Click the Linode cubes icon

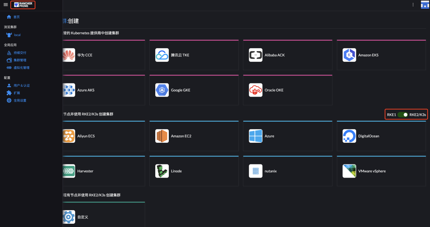coord(162,171)
